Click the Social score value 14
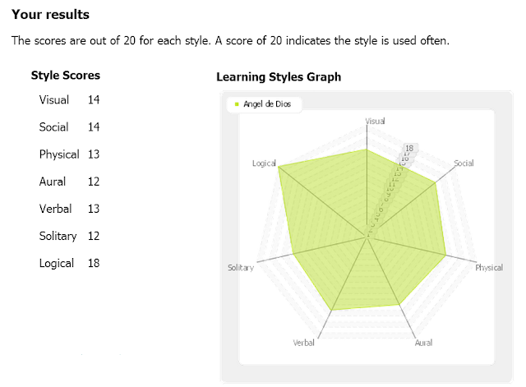This screenshot has height=387, width=526. (x=94, y=127)
